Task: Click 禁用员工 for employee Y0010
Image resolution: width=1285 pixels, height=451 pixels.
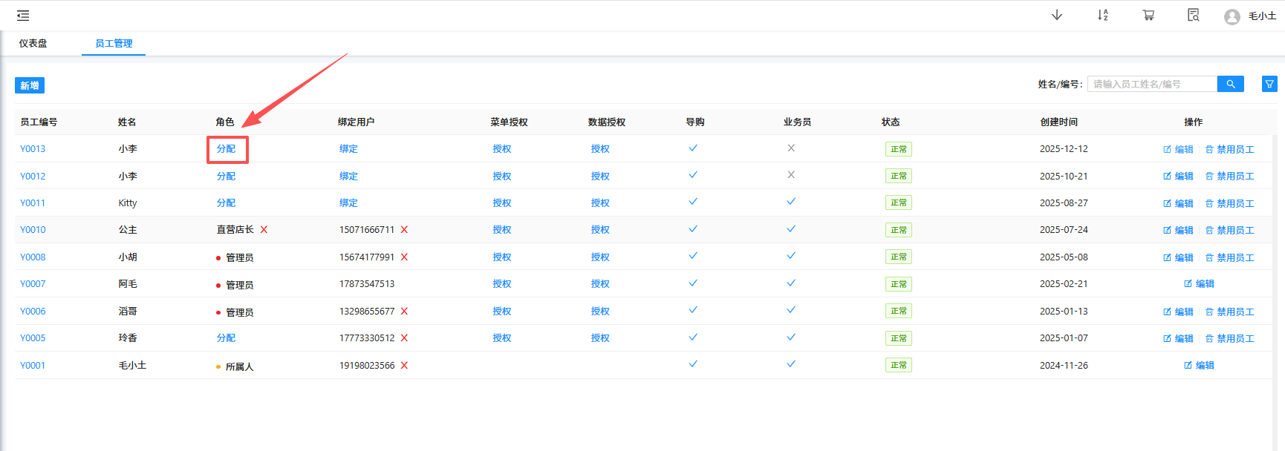Action: pyautogui.click(x=1229, y=231)
